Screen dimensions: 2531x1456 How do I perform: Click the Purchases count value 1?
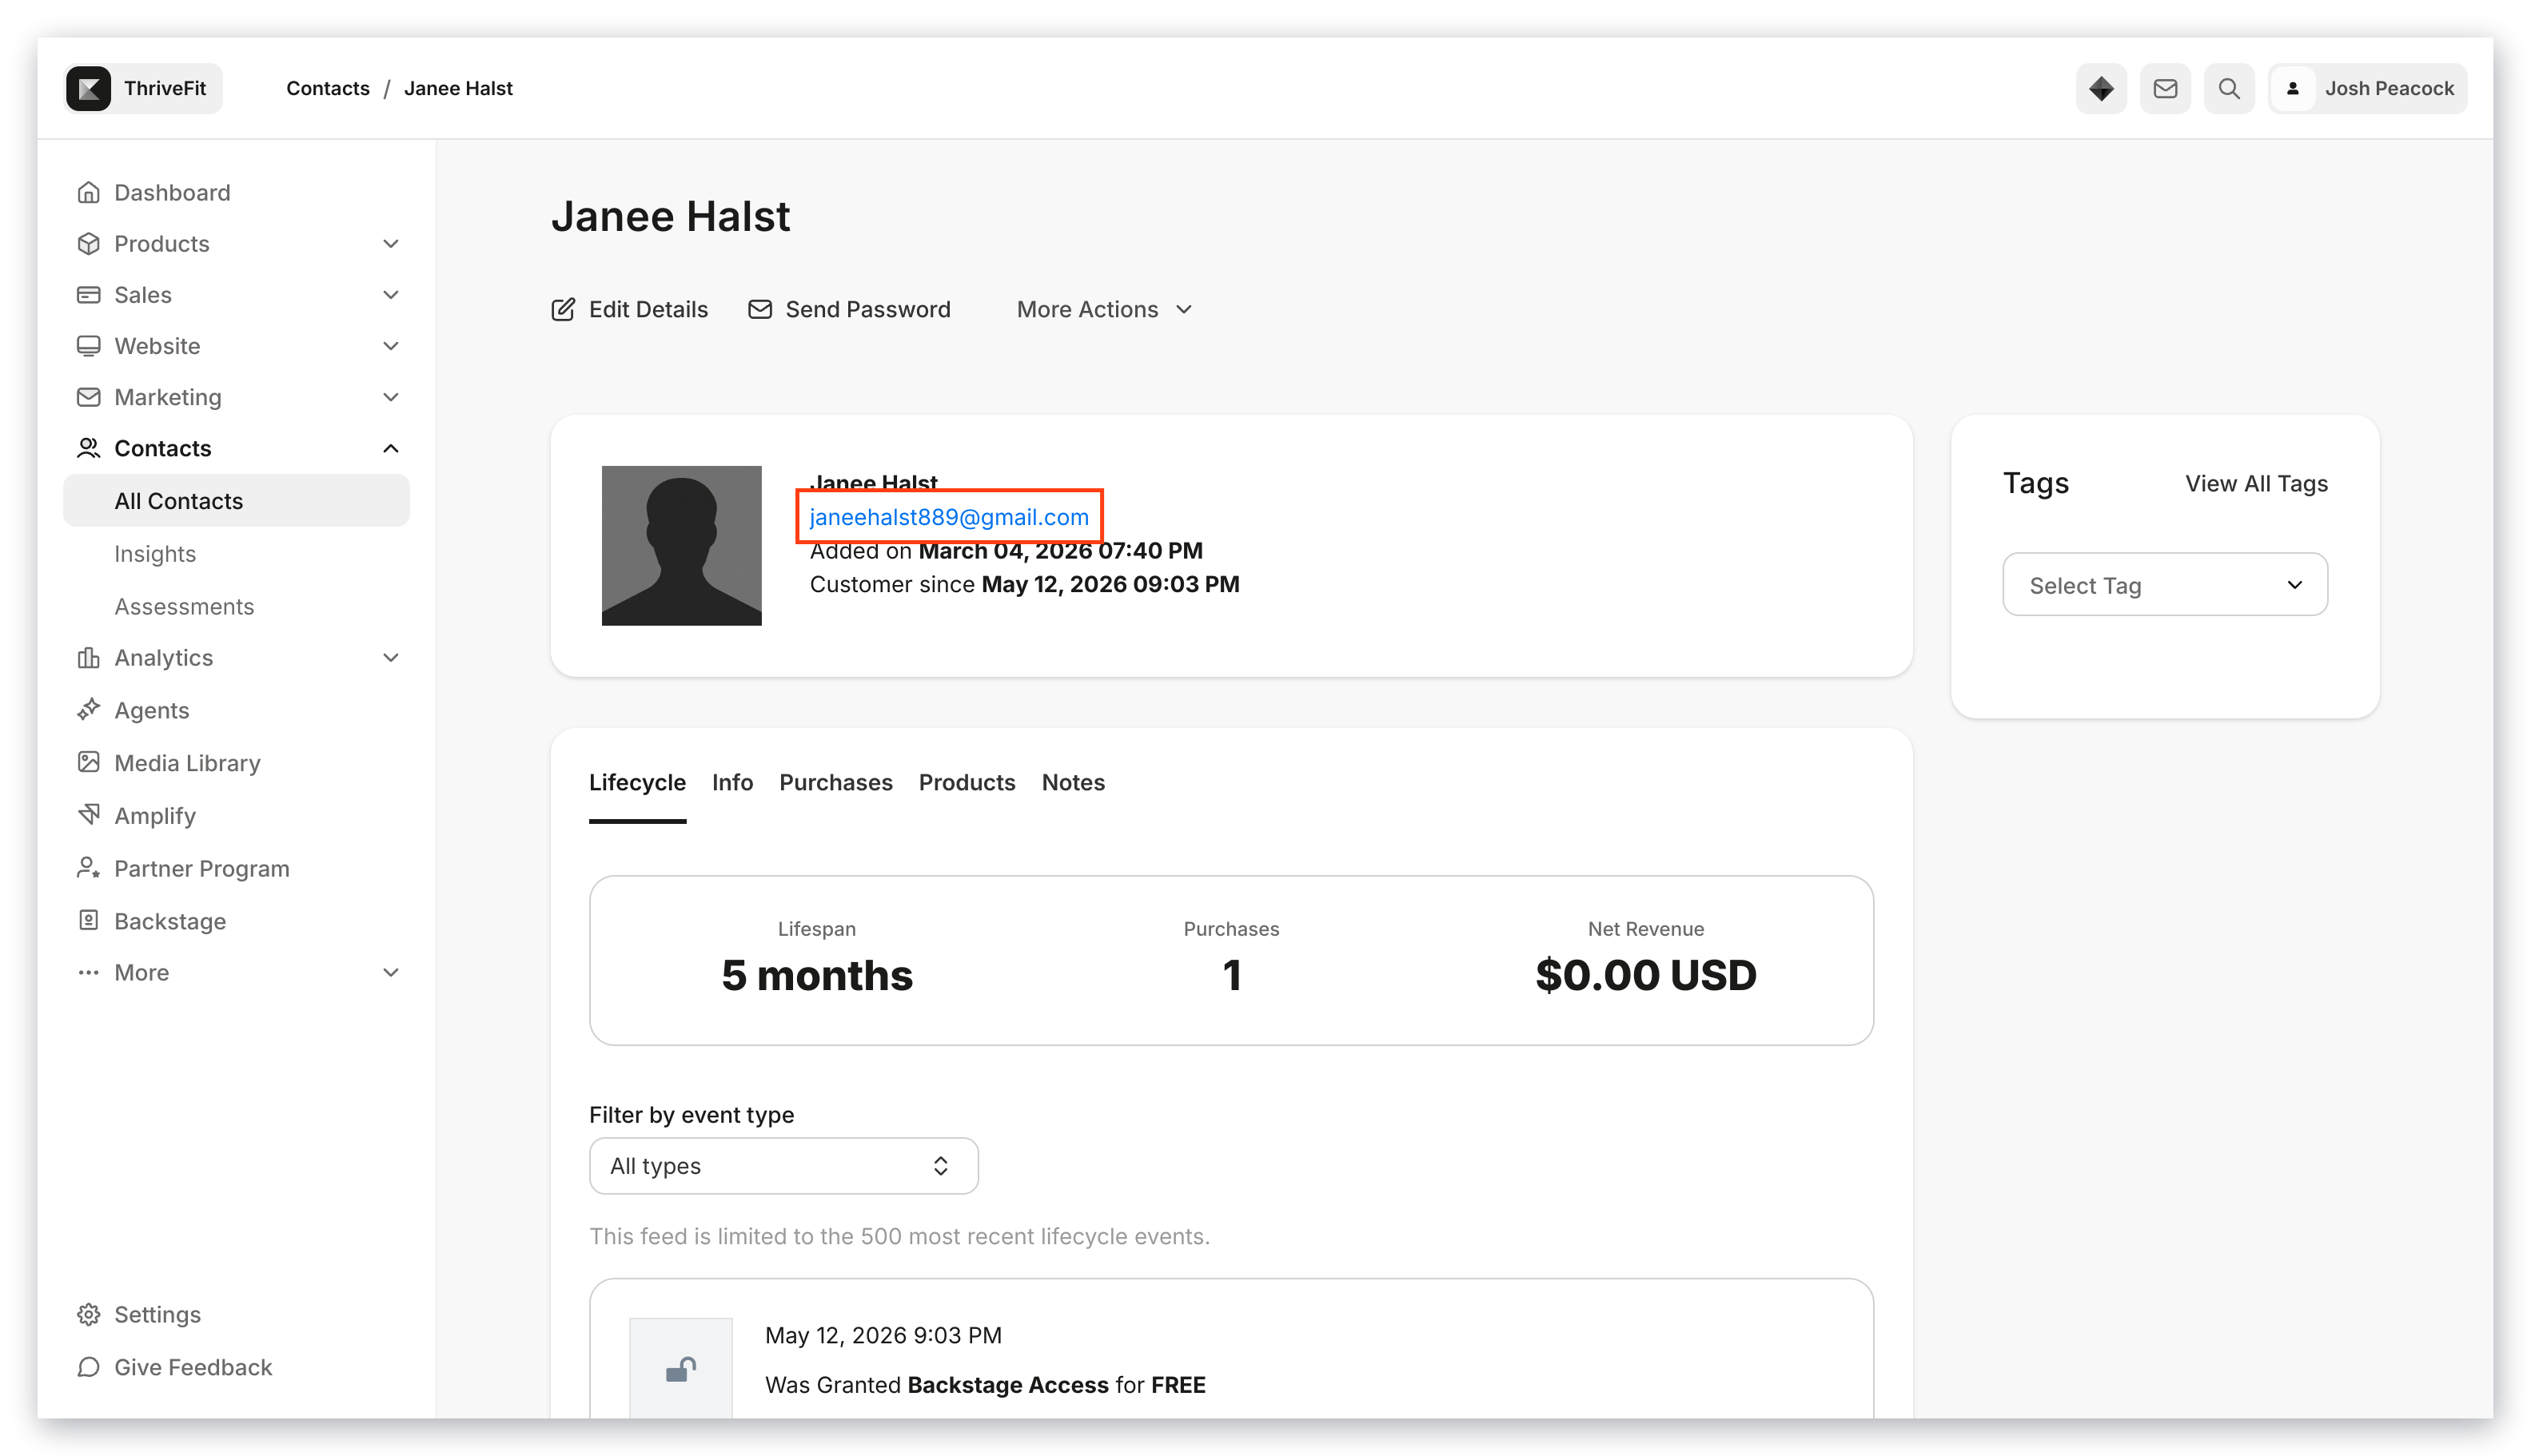[1231, 975]
